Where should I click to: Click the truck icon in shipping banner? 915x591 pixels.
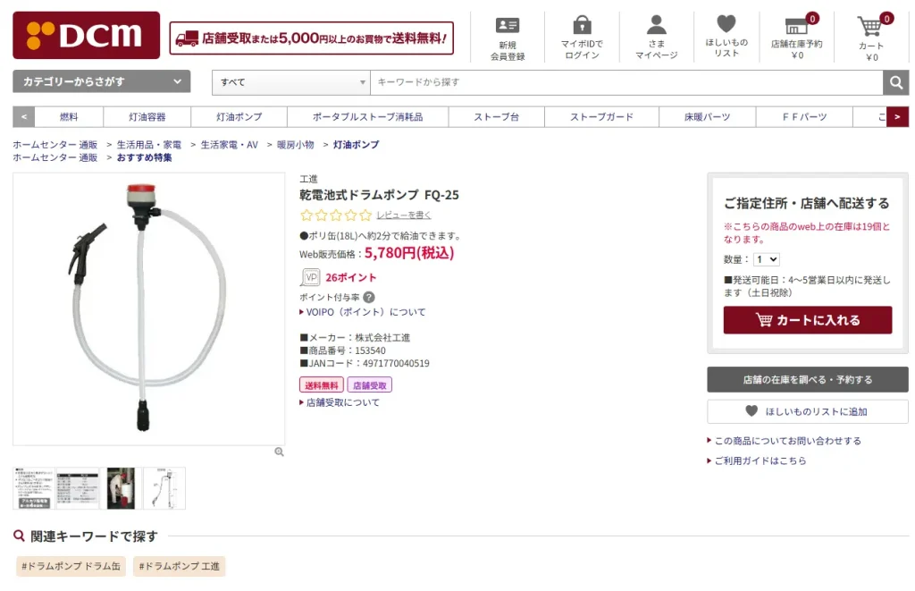(189, 38)
